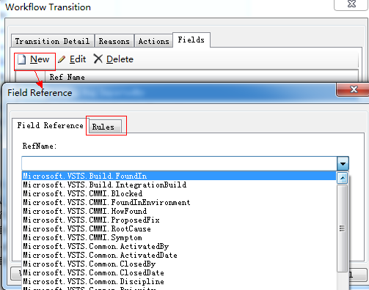Viewport: 369px width, 290px height.
Task: Pick Microsoft.VSTS.Common.ActivatedDate
Action: point(179,255)
